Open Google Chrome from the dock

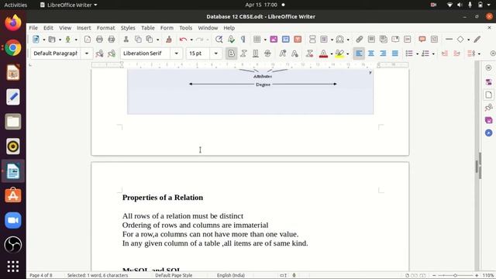(x=13, y=48)
